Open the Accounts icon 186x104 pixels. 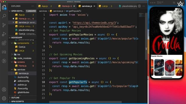click(4, 90)
